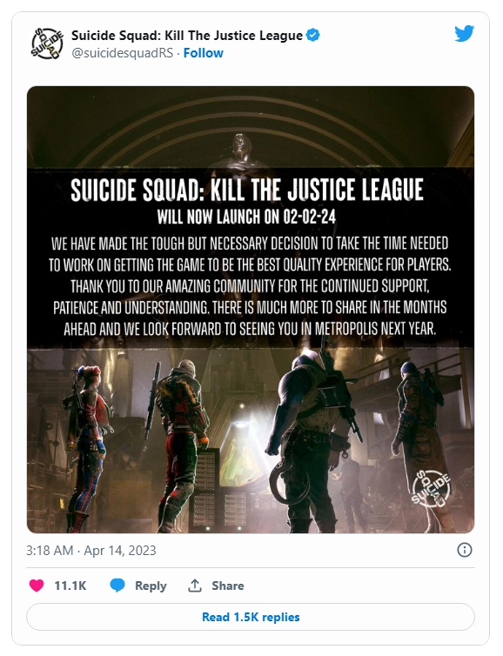Screen dimensions: 503x656
Task: Click the 11.1K likes count
Action: coord(70,586)
